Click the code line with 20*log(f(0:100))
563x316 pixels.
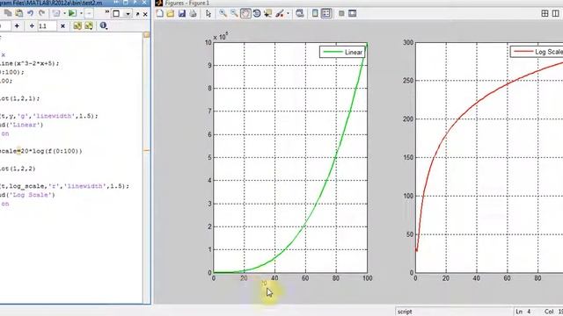41,151
